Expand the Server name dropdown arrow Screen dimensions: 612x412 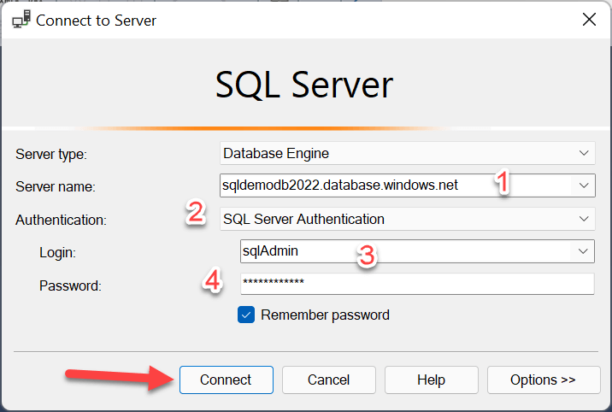(584, 185)
